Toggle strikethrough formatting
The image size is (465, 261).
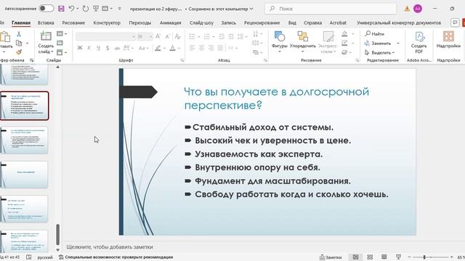click(x=117, y=48)
